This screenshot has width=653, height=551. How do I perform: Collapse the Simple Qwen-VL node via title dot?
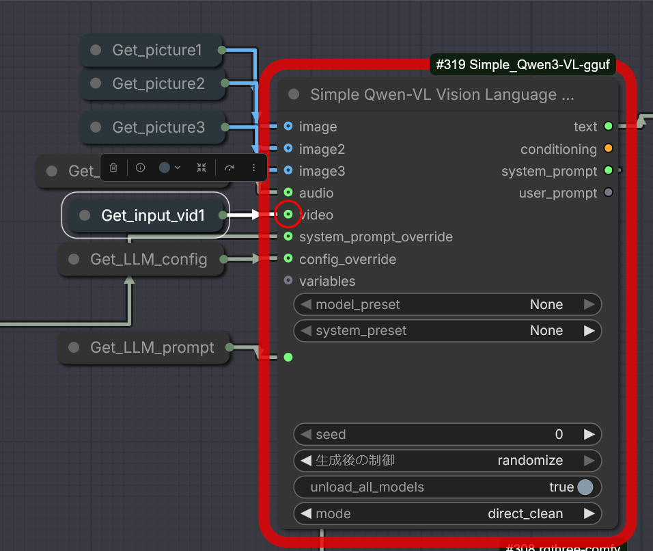294,94
